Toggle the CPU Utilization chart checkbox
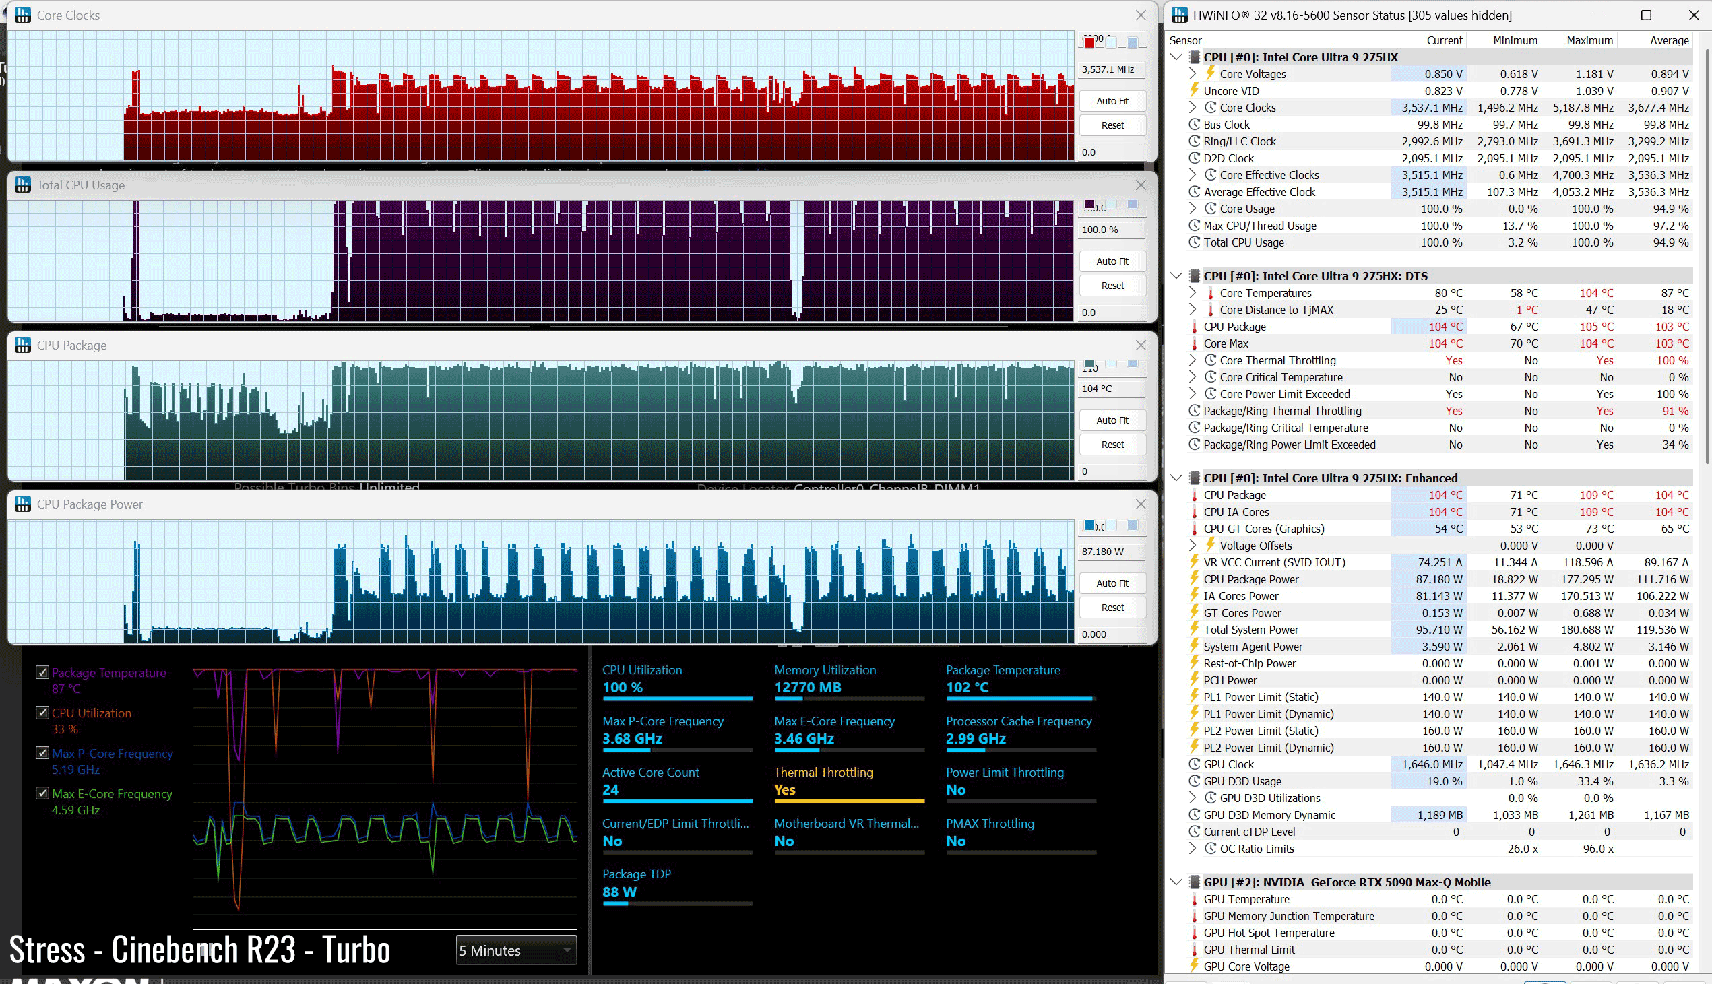 (x=42, y=713)
